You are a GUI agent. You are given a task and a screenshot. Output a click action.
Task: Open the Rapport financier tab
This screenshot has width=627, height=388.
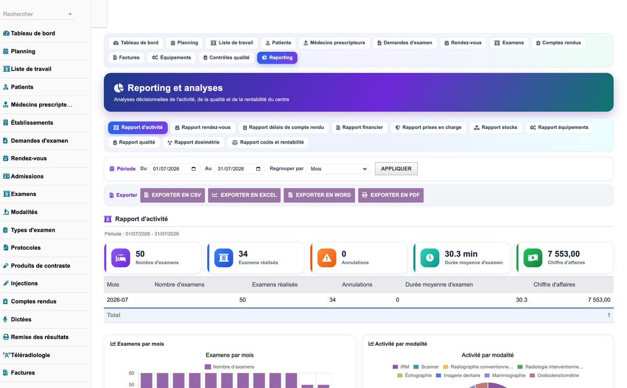tap(359, 127)
